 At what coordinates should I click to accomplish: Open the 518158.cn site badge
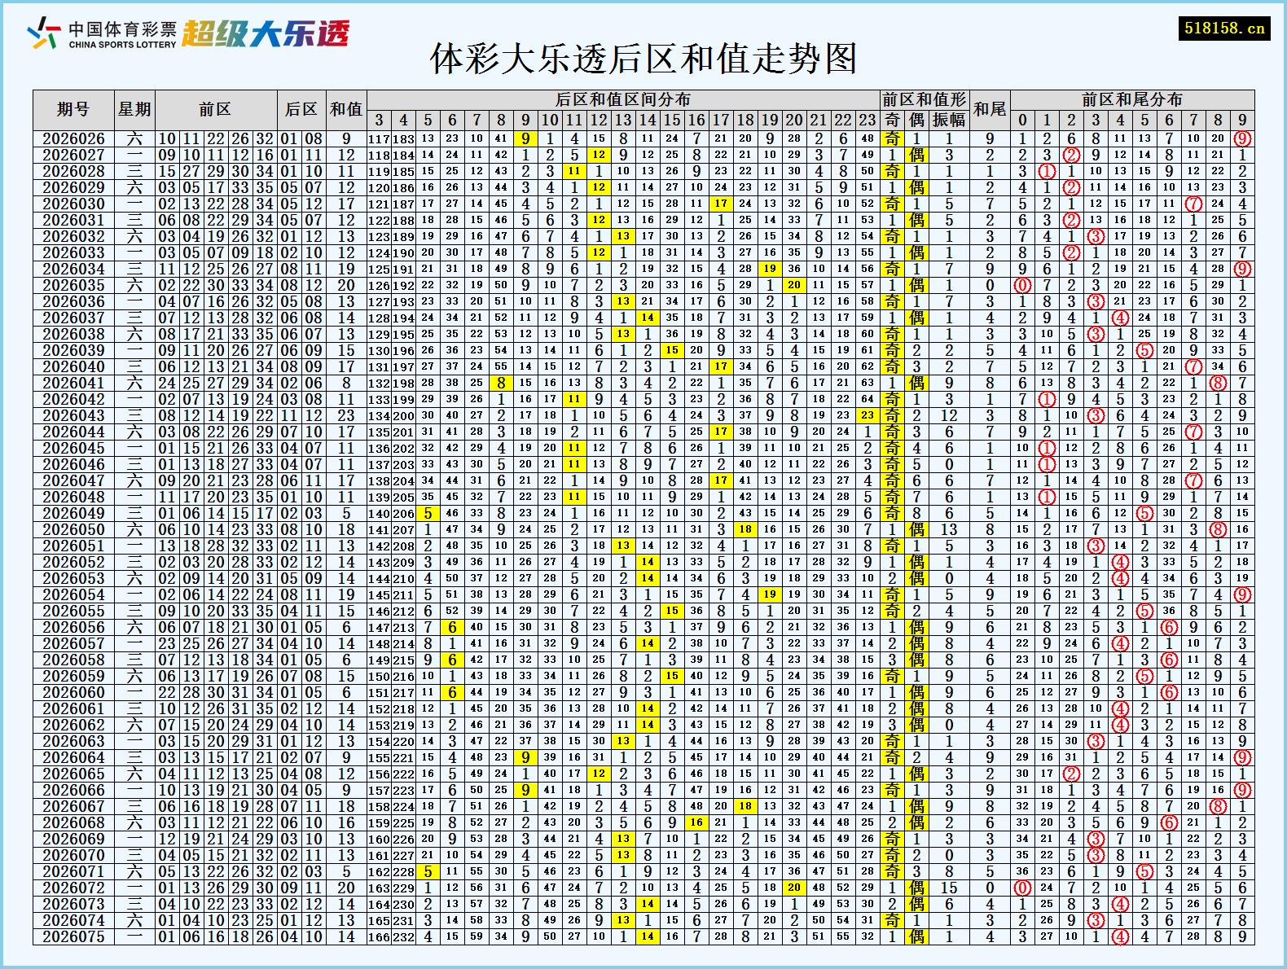(1224, 28)
